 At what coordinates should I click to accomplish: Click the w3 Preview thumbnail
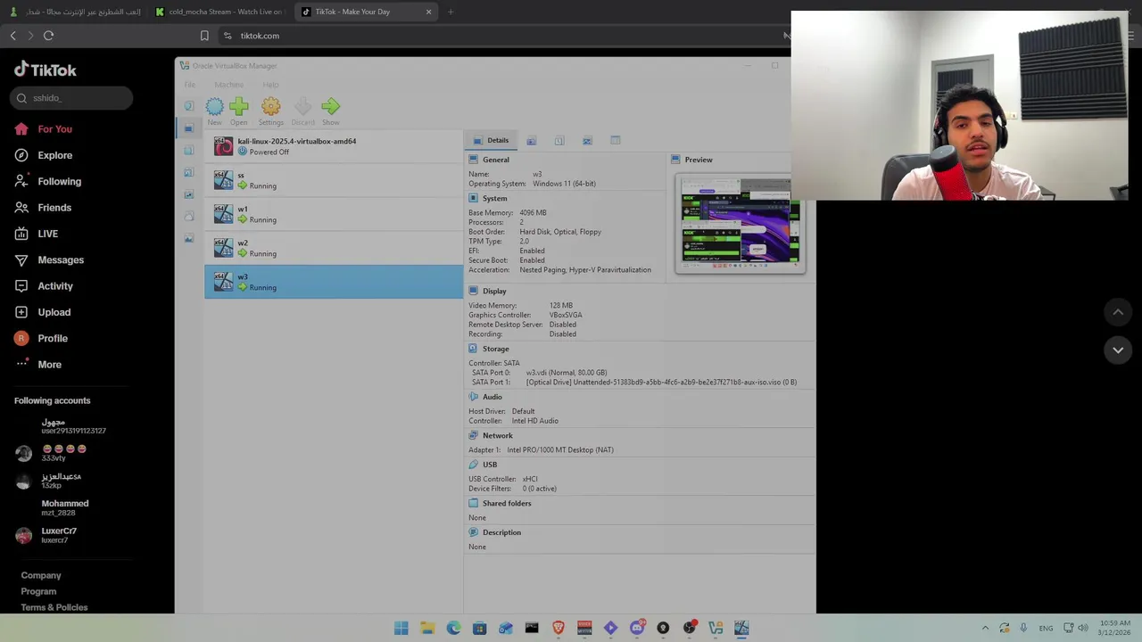[741, 223]
